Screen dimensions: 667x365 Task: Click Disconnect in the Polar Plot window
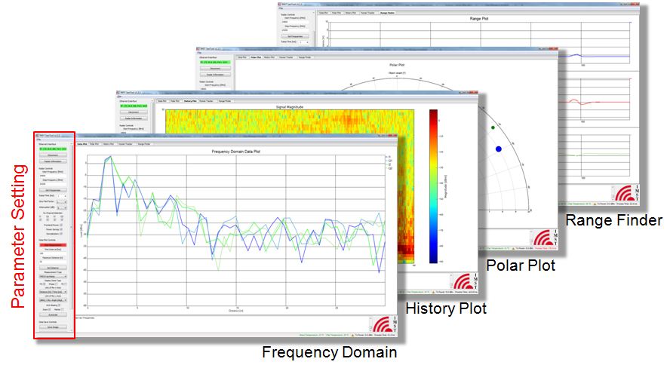click(x=215, y=69)
